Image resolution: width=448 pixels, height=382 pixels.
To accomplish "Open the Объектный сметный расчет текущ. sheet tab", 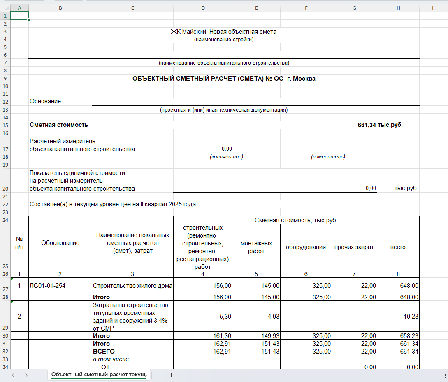I will 99,375.
